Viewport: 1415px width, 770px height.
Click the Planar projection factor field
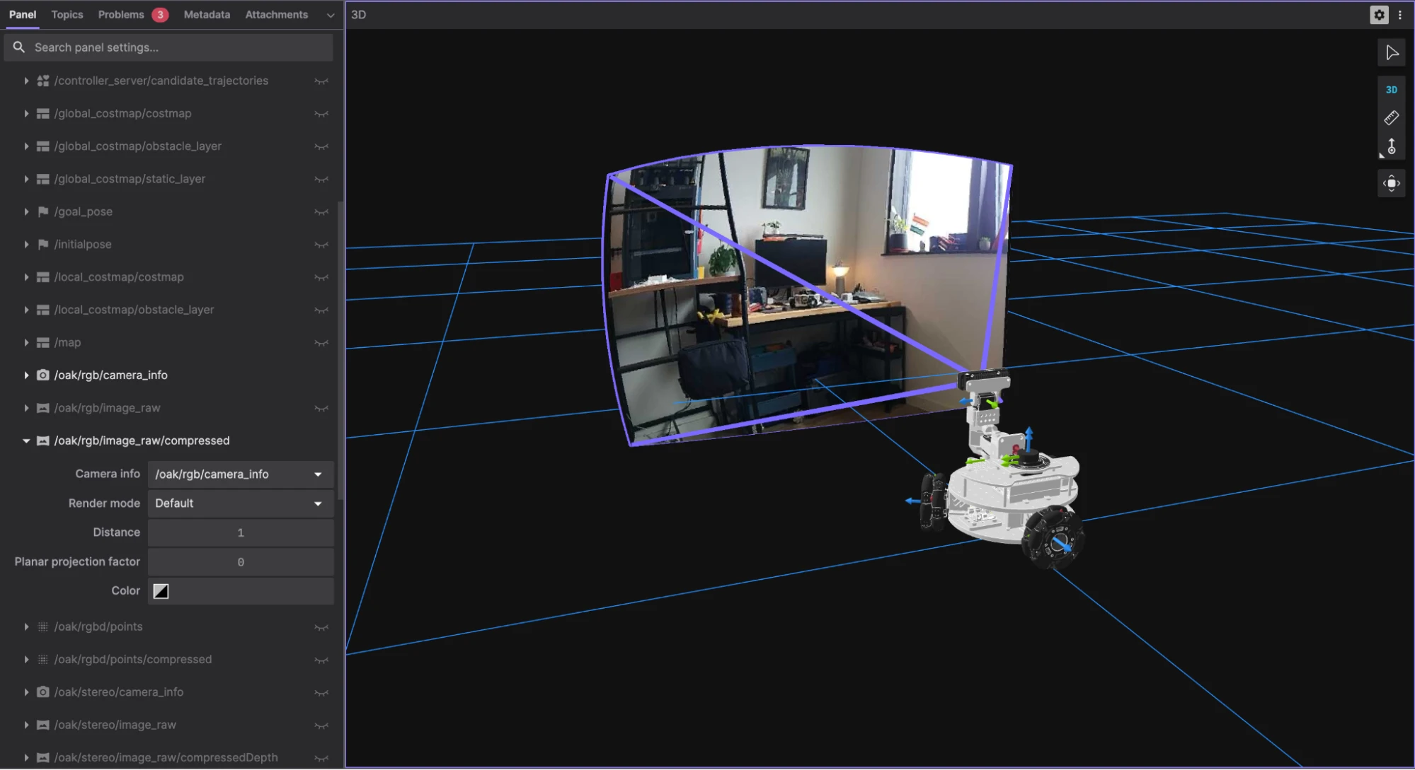[241, 562]
